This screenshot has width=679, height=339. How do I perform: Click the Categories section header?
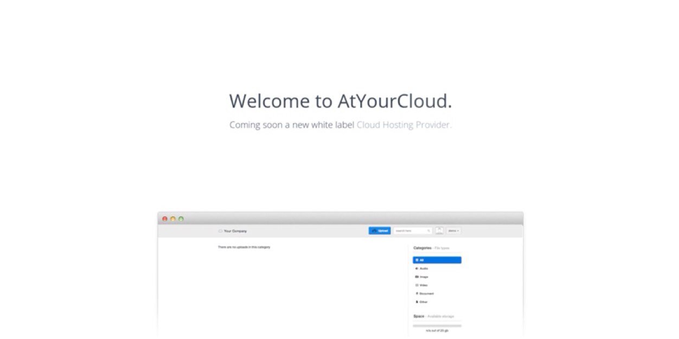431,248
